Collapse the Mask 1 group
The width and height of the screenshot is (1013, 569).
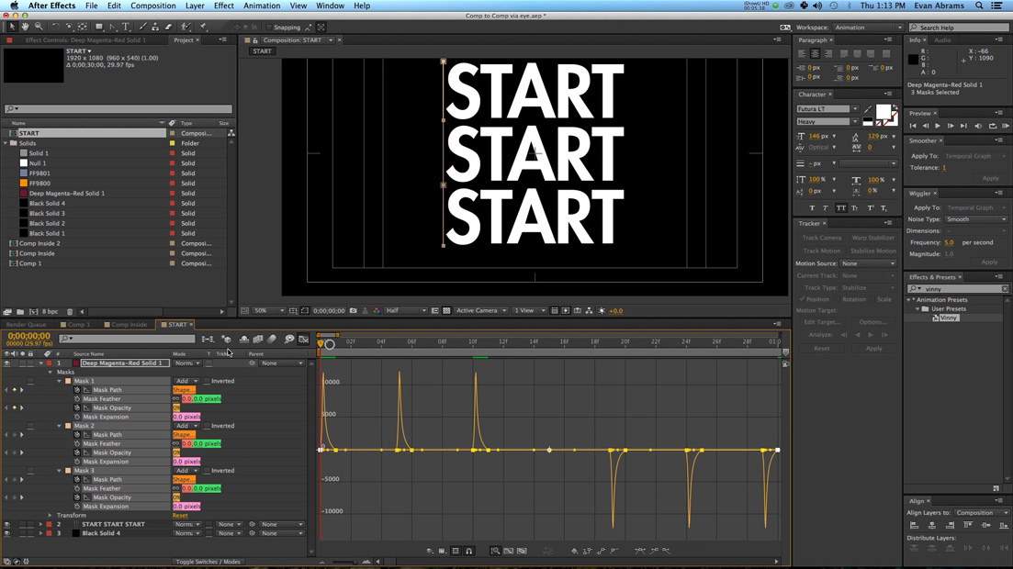tap(60, 381)
